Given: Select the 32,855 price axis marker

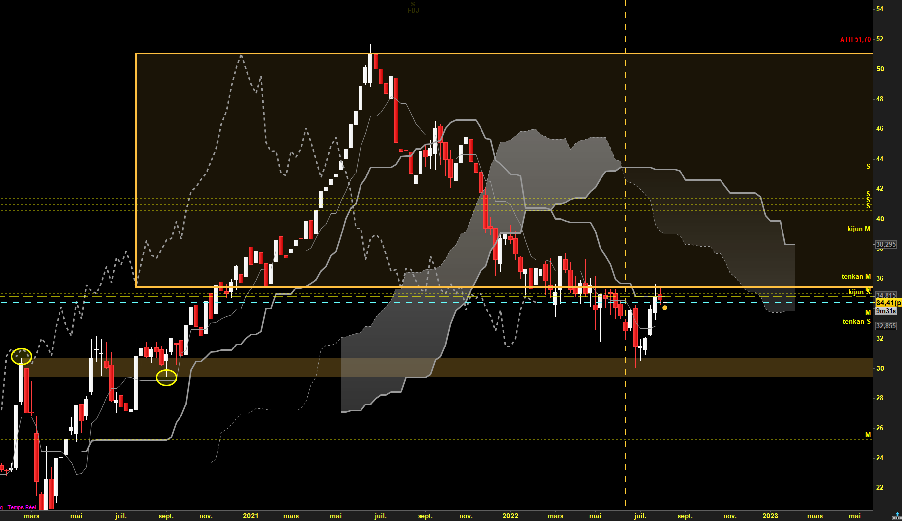Looking at the screenshot, I should (886, 326).
